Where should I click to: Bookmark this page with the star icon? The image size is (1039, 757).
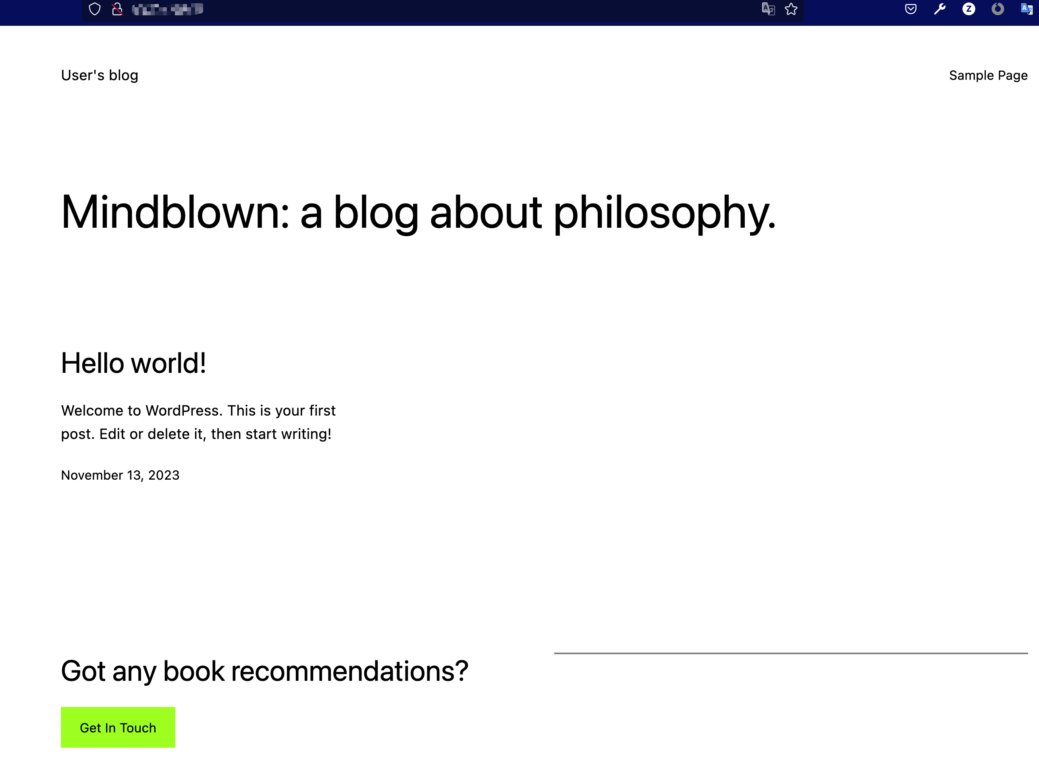tap(791, 9)
